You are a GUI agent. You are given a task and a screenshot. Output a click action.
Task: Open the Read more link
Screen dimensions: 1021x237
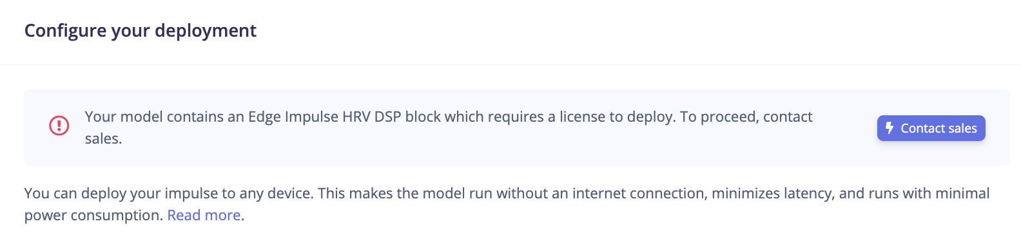click(x=204, y=215)
